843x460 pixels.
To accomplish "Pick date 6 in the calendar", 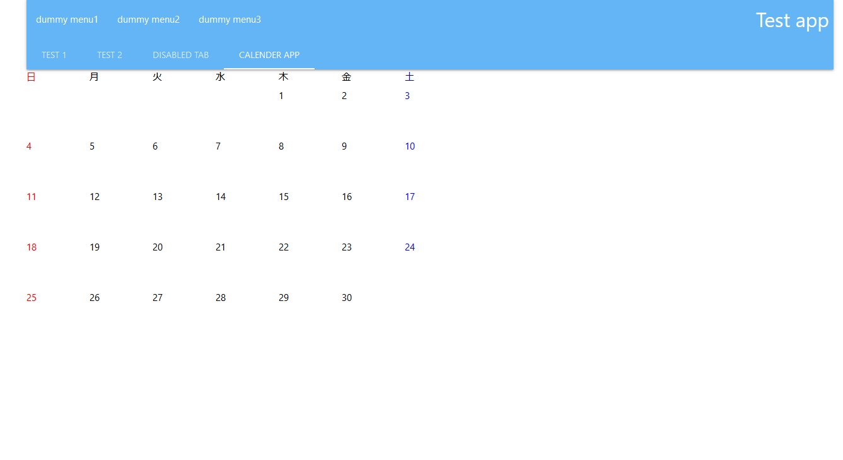I will 155,146.
